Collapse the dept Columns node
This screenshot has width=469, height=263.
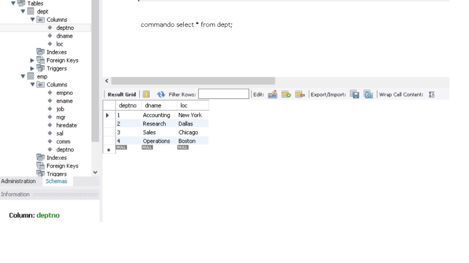click(x=32, y=19)
